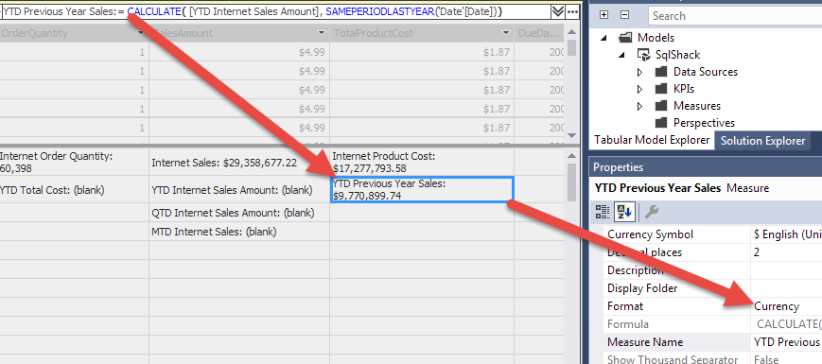Click in the explorer Search box
This screenshot has height=364, width=822.
pyautogui.click(x=734, y=16)
